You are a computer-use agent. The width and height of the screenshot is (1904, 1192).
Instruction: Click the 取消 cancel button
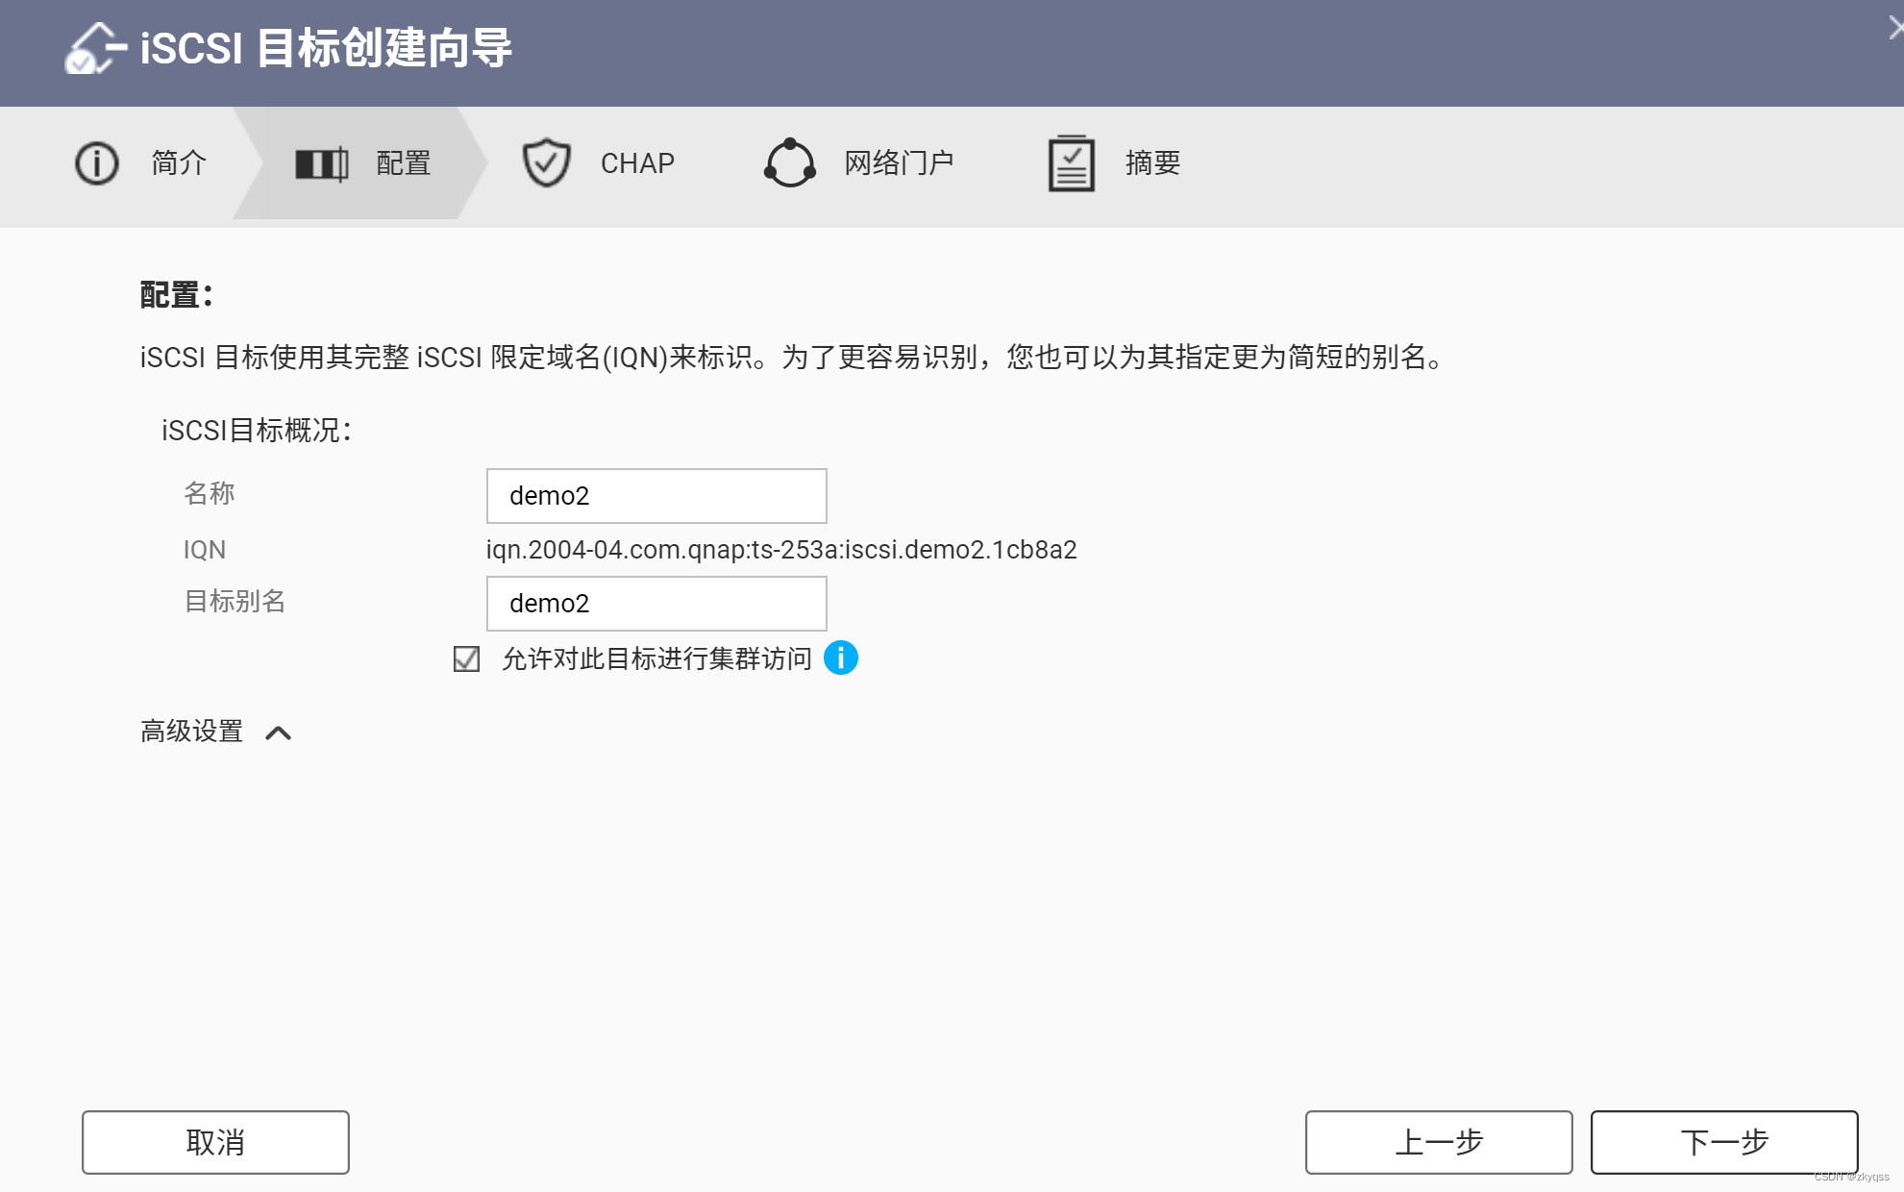[x=215, y=1142]
